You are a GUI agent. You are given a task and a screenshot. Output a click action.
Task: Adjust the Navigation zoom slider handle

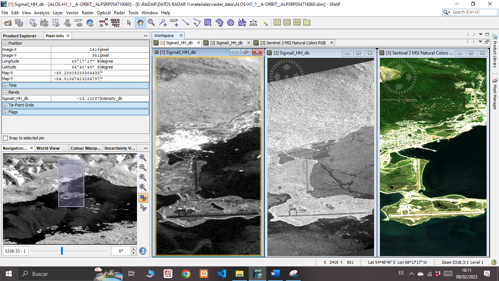click(x=62, y=251)
